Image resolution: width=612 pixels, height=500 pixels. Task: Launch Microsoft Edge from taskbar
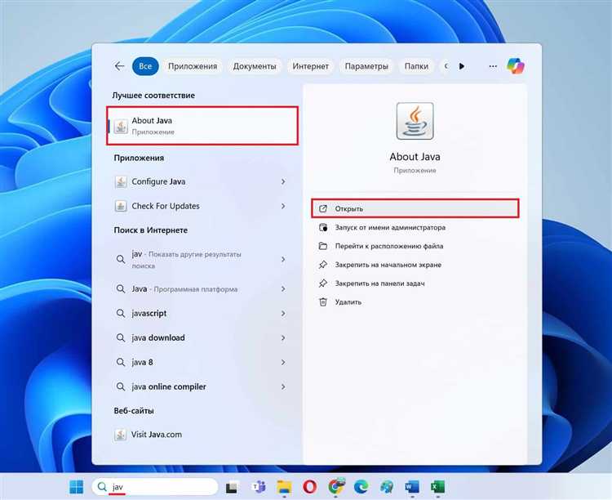pos(361,487)
